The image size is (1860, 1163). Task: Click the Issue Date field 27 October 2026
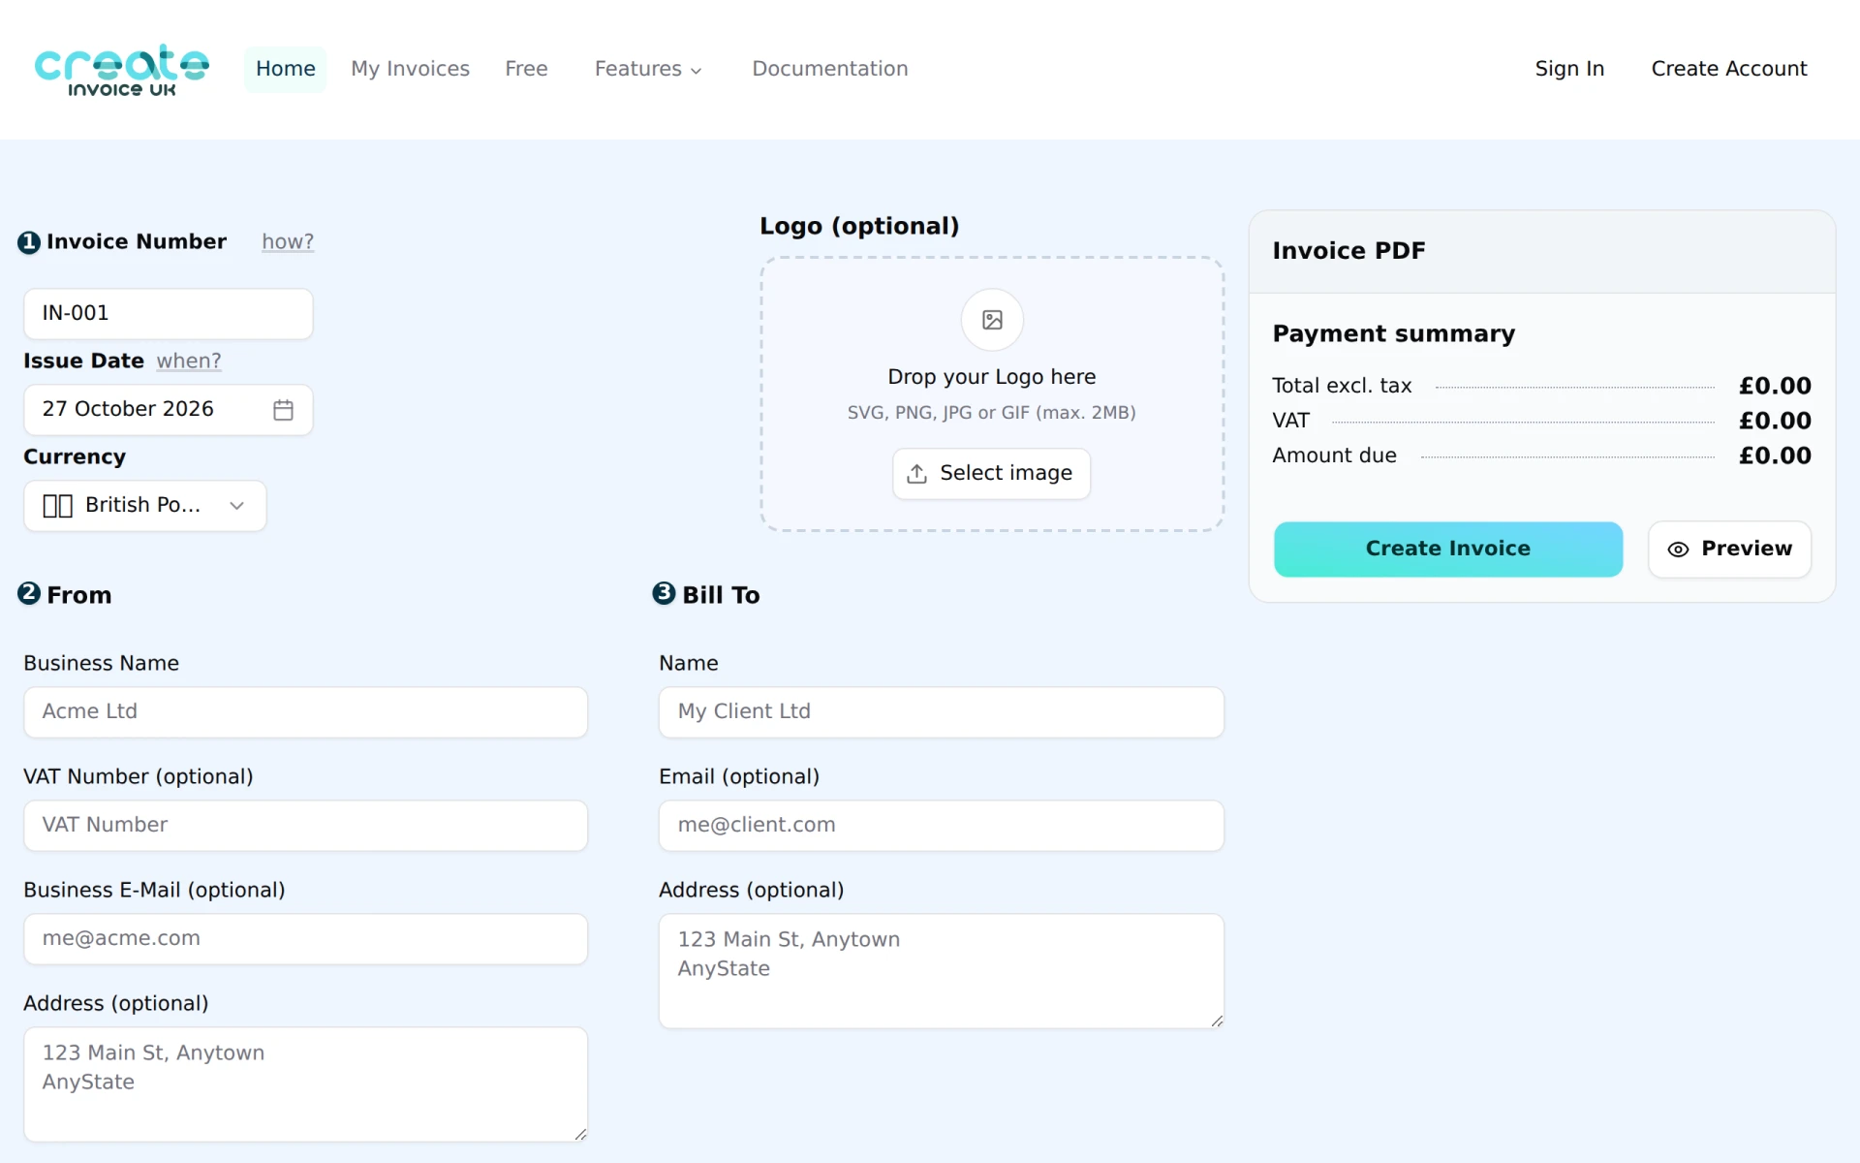(169, 410)
